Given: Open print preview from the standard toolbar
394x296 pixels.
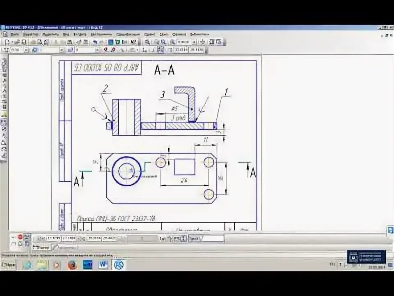Looking at the screenshot, I should (x=40, y=42).
